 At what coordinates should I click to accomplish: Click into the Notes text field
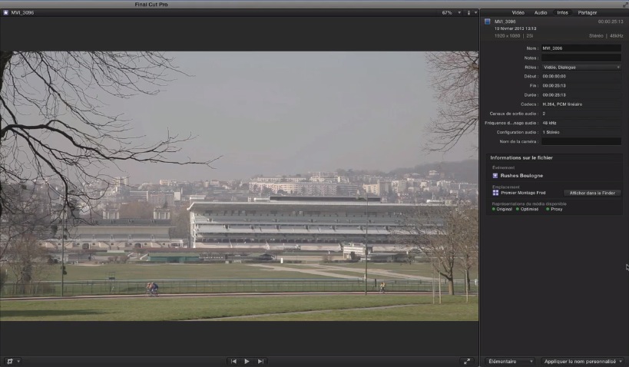(x=581, y=58)
